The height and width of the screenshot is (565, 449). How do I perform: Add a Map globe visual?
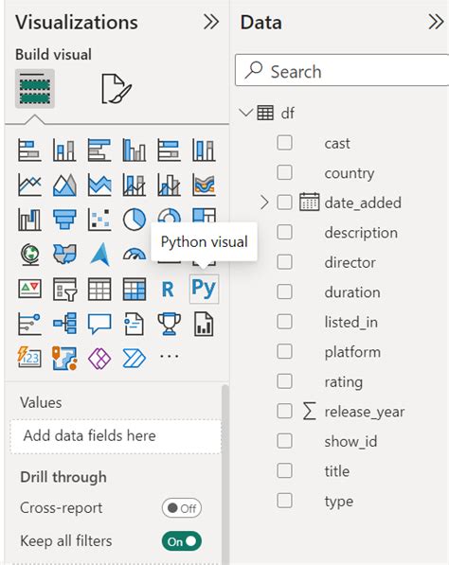(29, 255)
